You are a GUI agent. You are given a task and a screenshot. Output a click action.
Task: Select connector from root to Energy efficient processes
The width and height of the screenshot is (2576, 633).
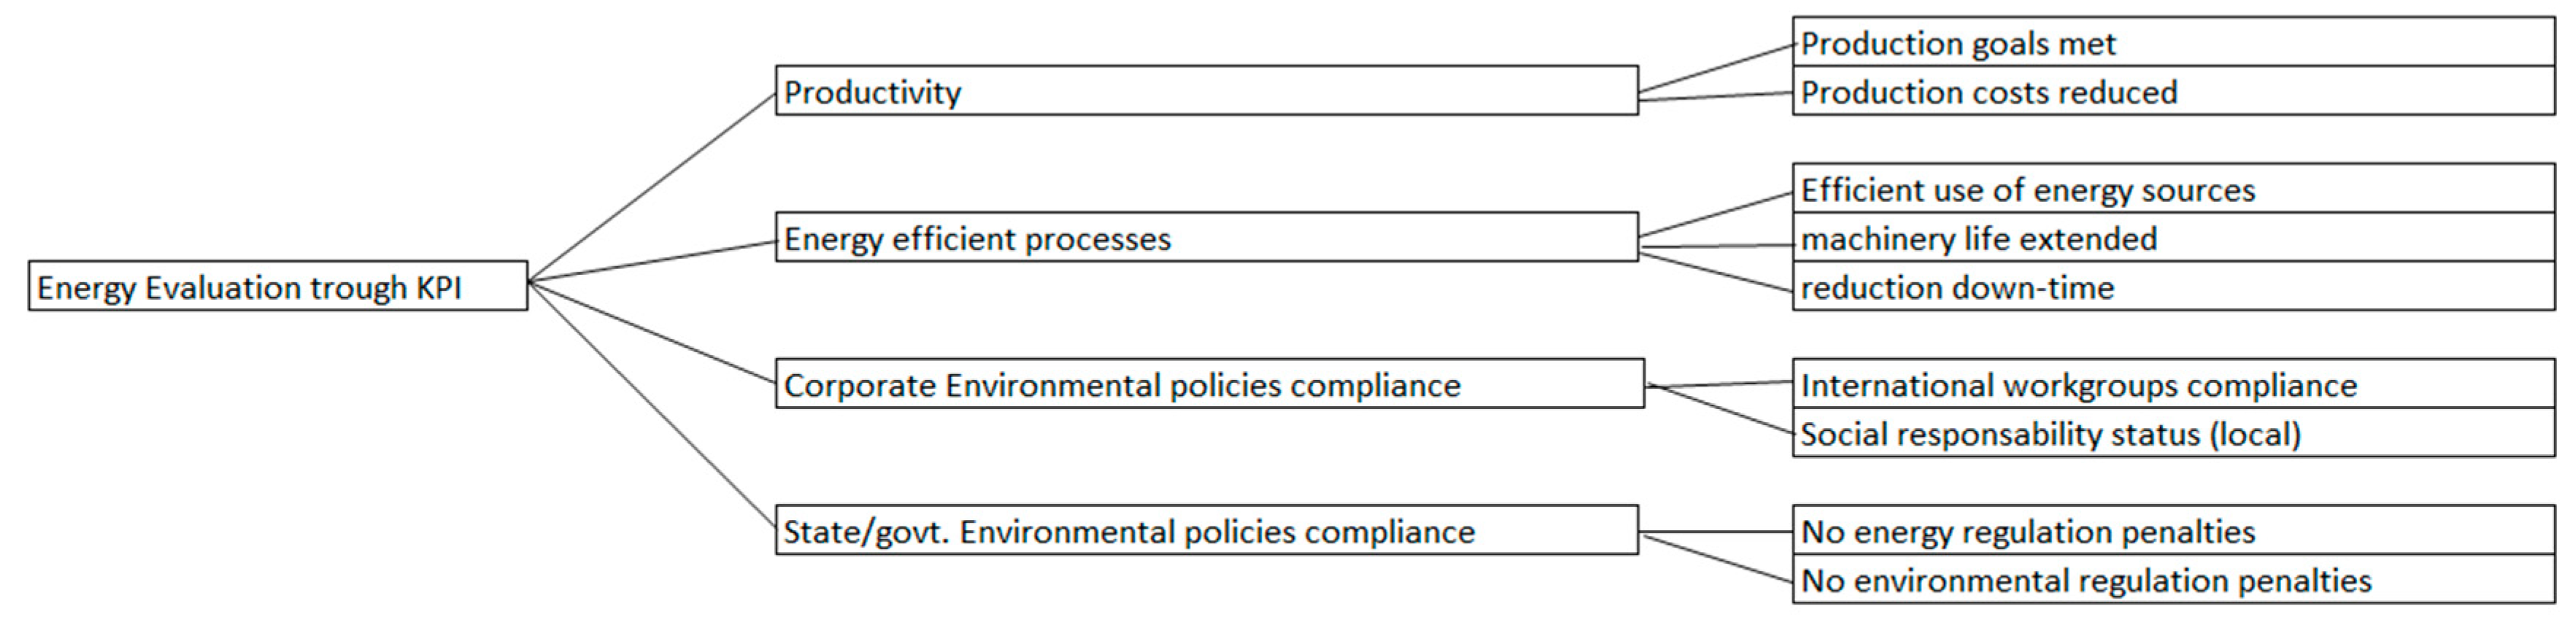pyautogui.click(x=652, y=261)
